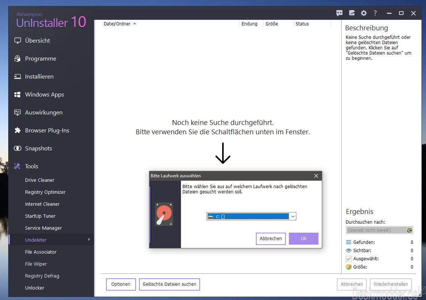The height and width of the screenshot is (300, 426).
Task: Sort by the Status column header
Action: 302,24
